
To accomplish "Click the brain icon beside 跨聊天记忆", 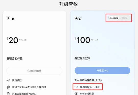I will [x=8, y=93].
